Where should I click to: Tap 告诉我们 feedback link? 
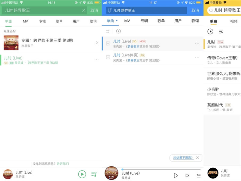(x=63, y=164)
